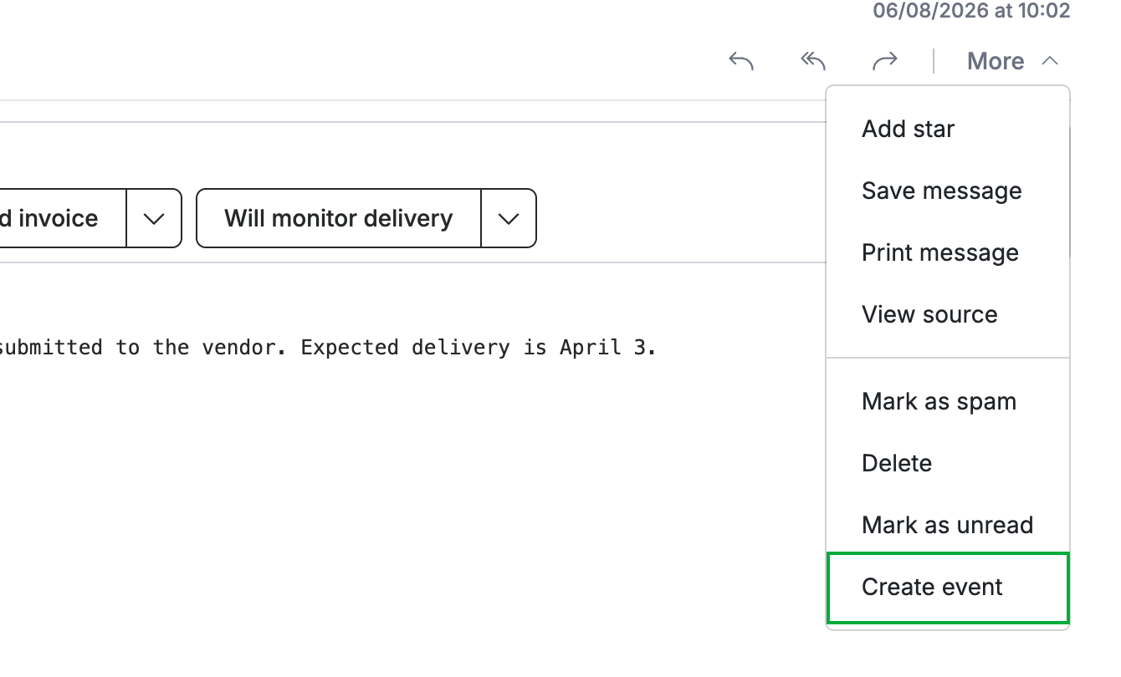
Task: Collapse the More menu via its up chevron
Action: coord(1051,61)
